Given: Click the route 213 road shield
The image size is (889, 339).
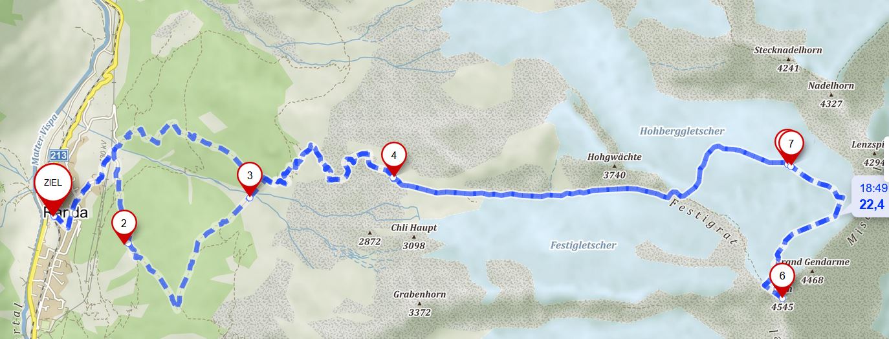Looking at the screenshot, I should 58,156.
